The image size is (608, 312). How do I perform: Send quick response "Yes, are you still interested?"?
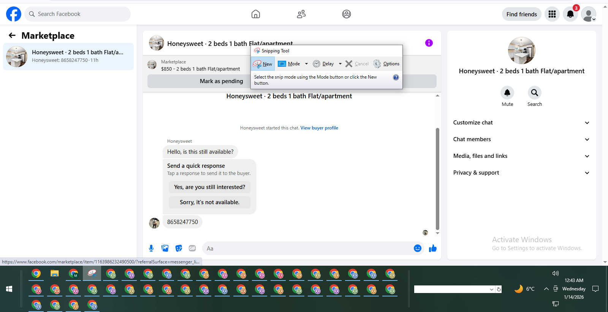[209, 187]
